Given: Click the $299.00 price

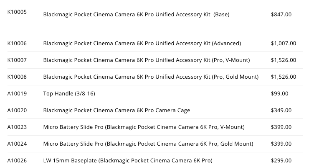Looking at the screenshot, I should 281,160.
